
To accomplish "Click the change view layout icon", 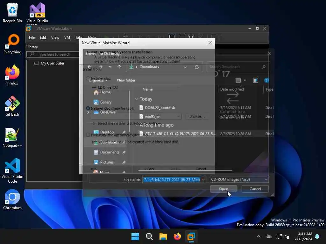I will tap(238, 80).
